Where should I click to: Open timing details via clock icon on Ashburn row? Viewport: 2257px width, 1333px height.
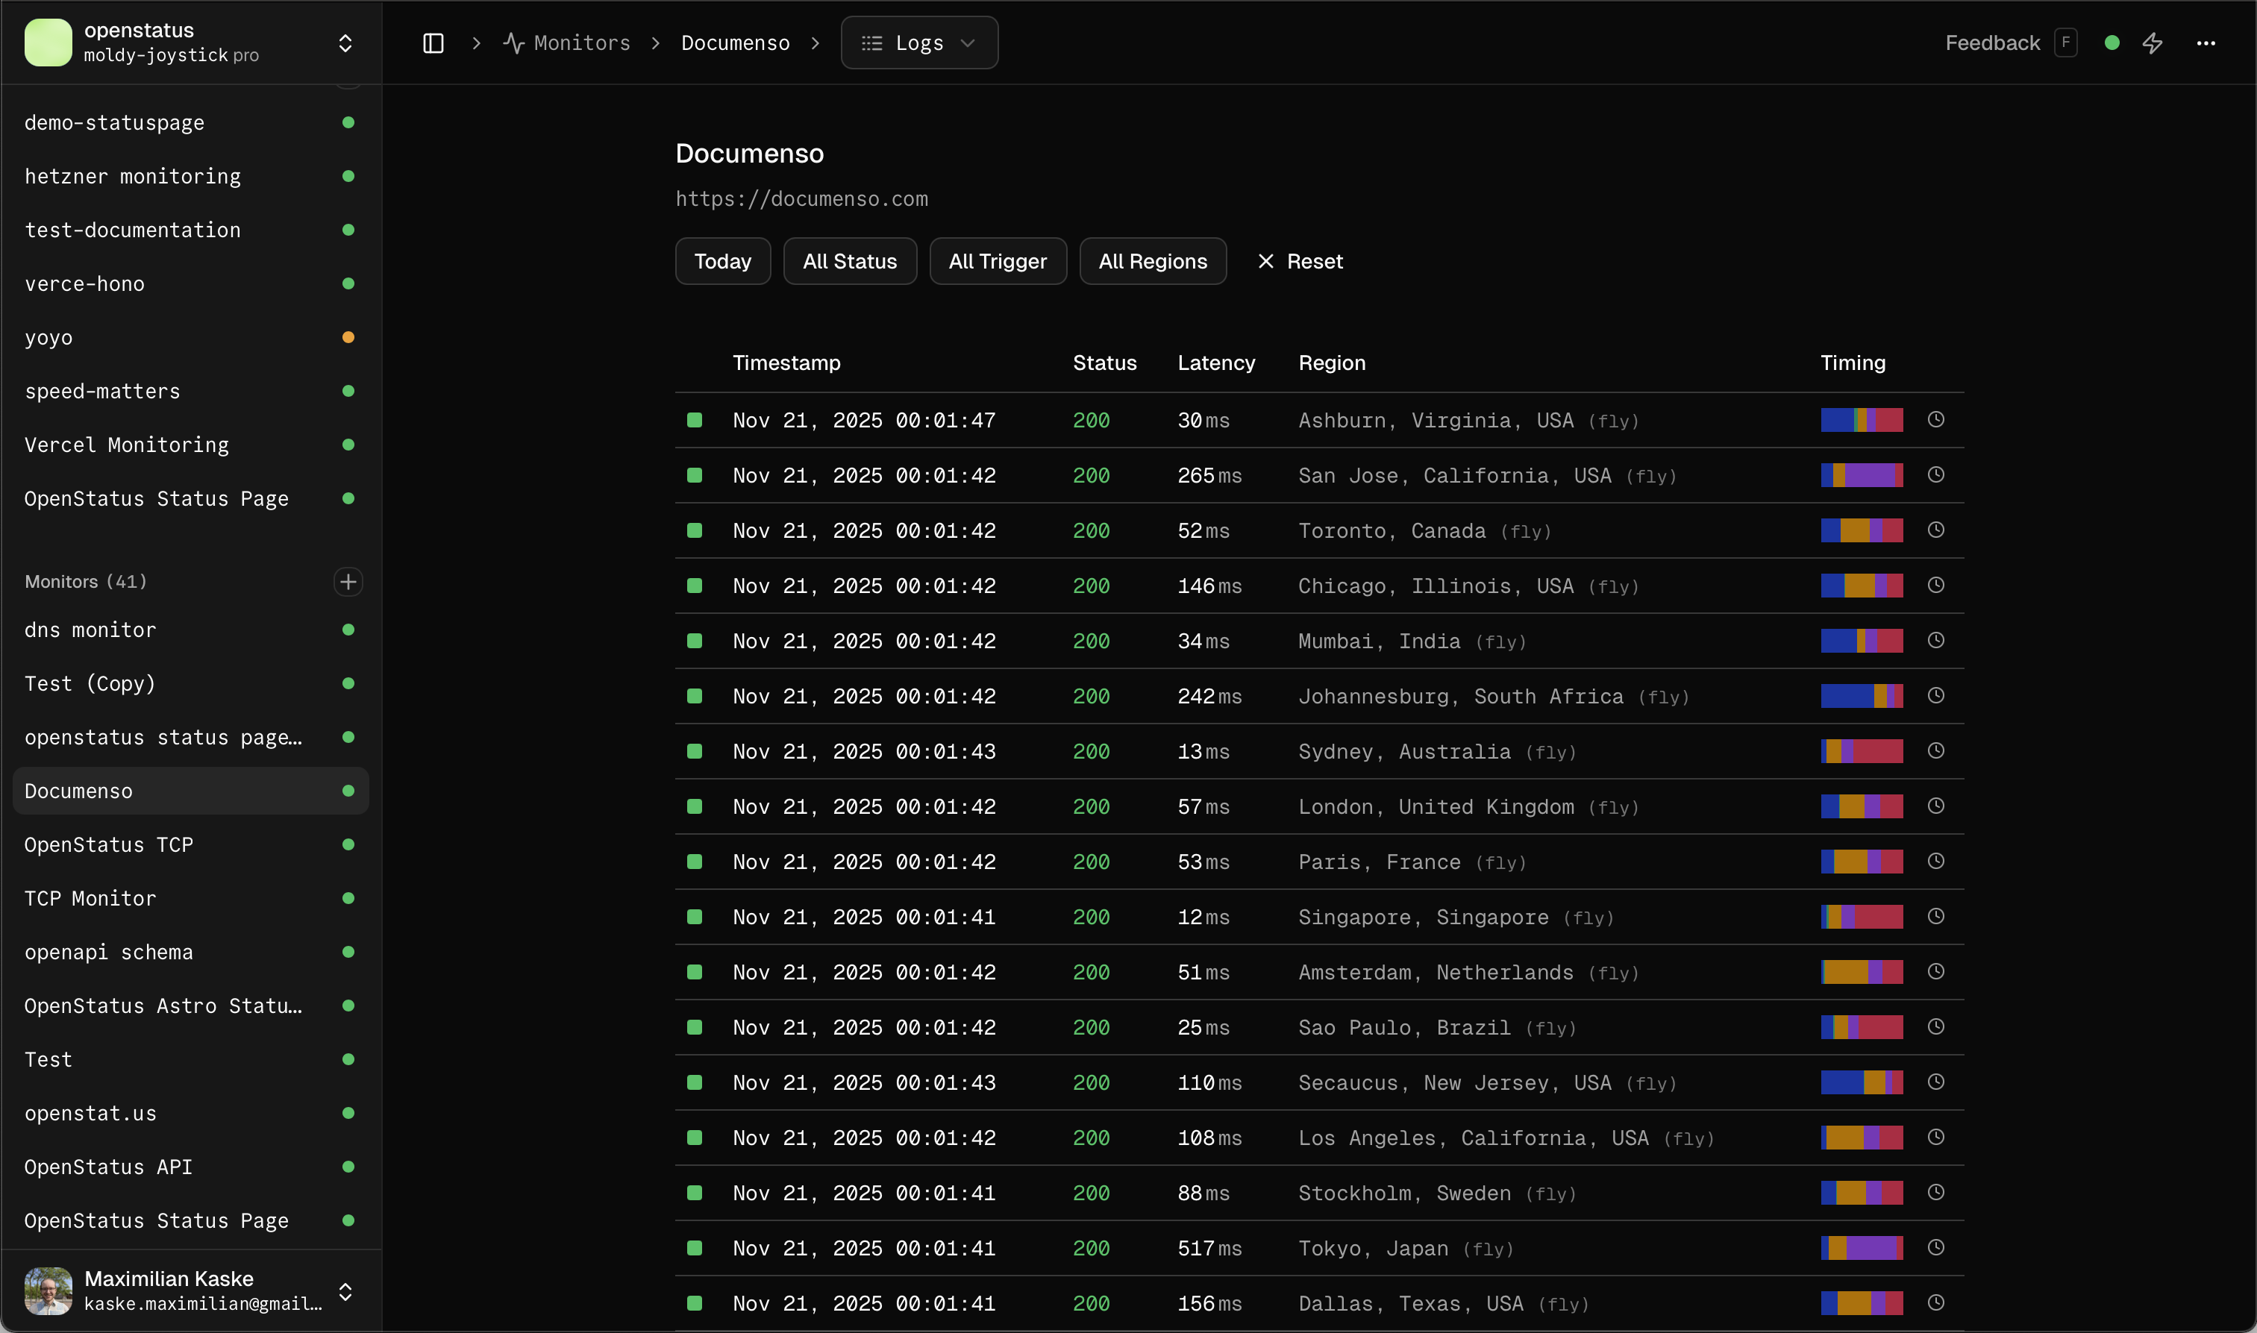tap(1936, 419)
